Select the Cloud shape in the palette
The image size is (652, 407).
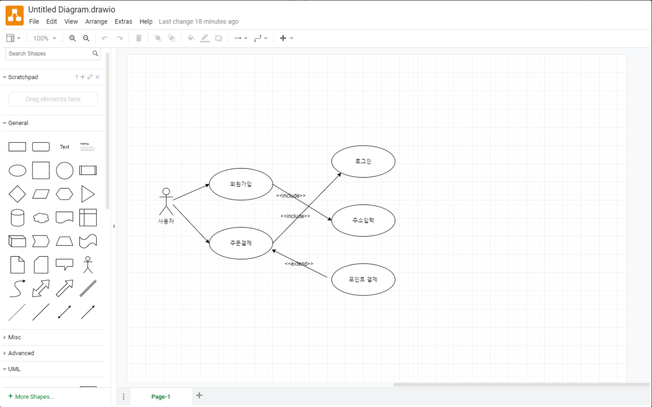[41, 217]
